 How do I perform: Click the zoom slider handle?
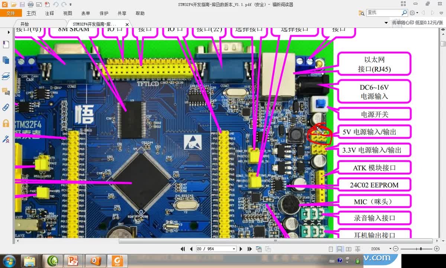coord(421,249)
